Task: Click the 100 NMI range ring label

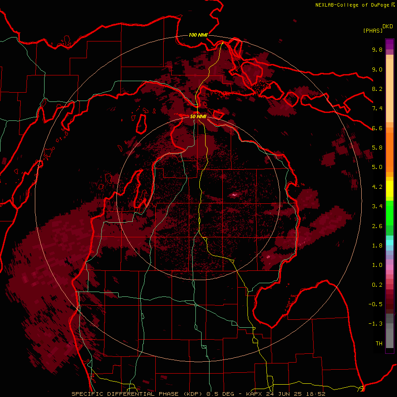Action: [x=198, y=35]
